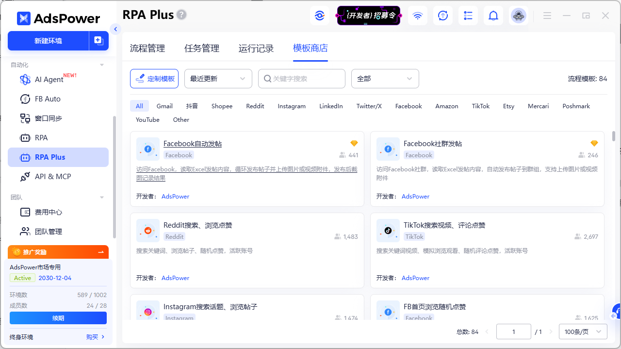
Task: Open the task list icon
Action: (x=468, y=16)
